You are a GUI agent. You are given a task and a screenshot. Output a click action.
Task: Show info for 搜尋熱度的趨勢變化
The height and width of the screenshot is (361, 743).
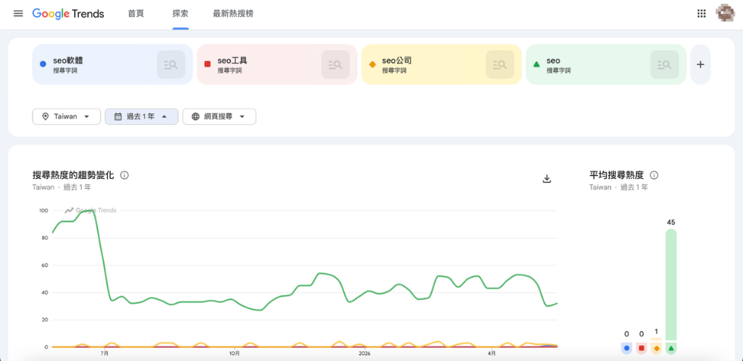click(125, 175)
